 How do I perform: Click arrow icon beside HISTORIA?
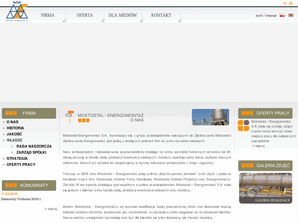pos(3,128)
